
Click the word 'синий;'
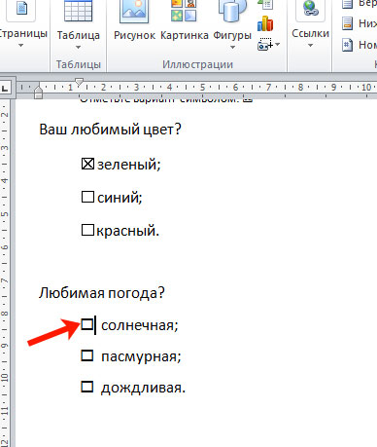point(120,198)
